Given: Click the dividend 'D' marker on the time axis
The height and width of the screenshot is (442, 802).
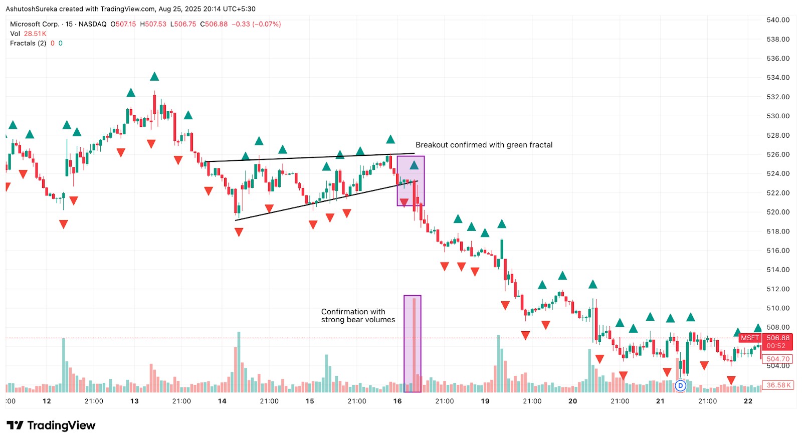Looking at the screenshot, I should click(680, 385).
